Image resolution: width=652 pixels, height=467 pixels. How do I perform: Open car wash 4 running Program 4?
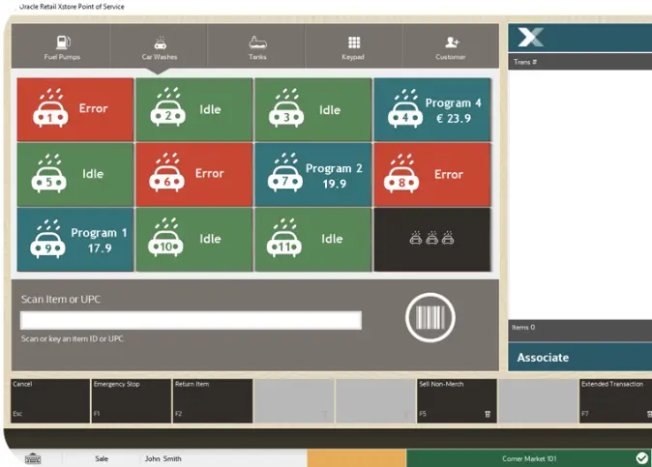tap(431, 110)
